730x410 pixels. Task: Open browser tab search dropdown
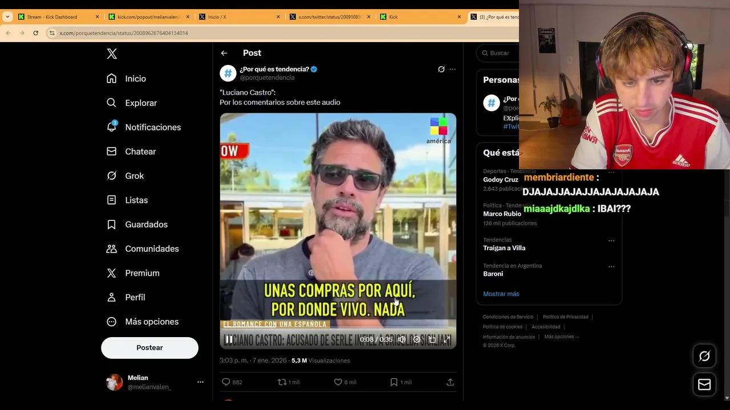pyautogui.click(x=7, y=17)
